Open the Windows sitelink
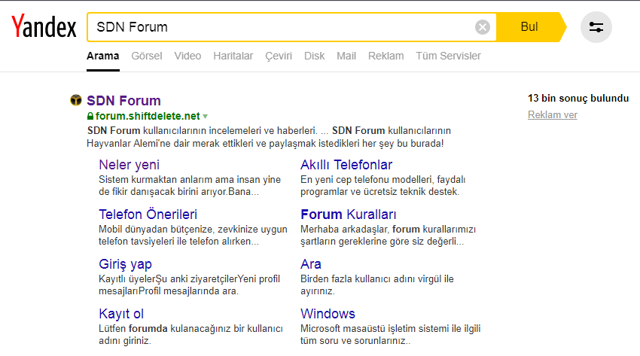 point(328,314)
